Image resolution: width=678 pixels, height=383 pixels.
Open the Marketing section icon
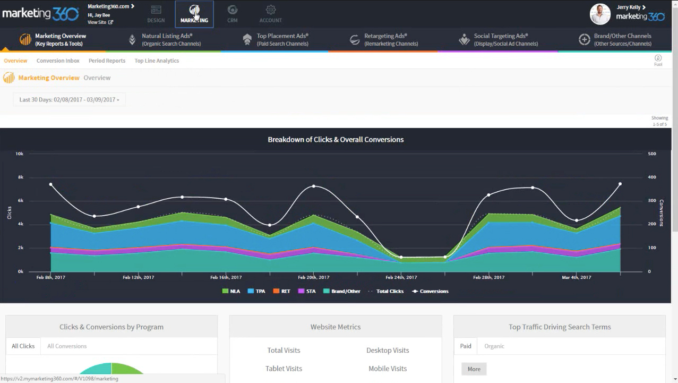(x=194, y=10)
